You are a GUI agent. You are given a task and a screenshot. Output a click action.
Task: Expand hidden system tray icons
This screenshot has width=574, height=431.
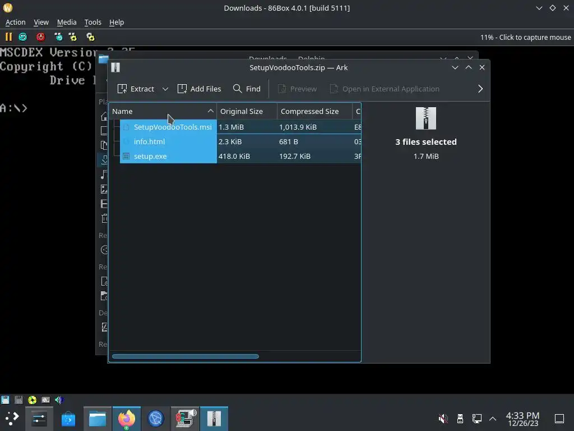pyautogui.click(x=493, y=419)
